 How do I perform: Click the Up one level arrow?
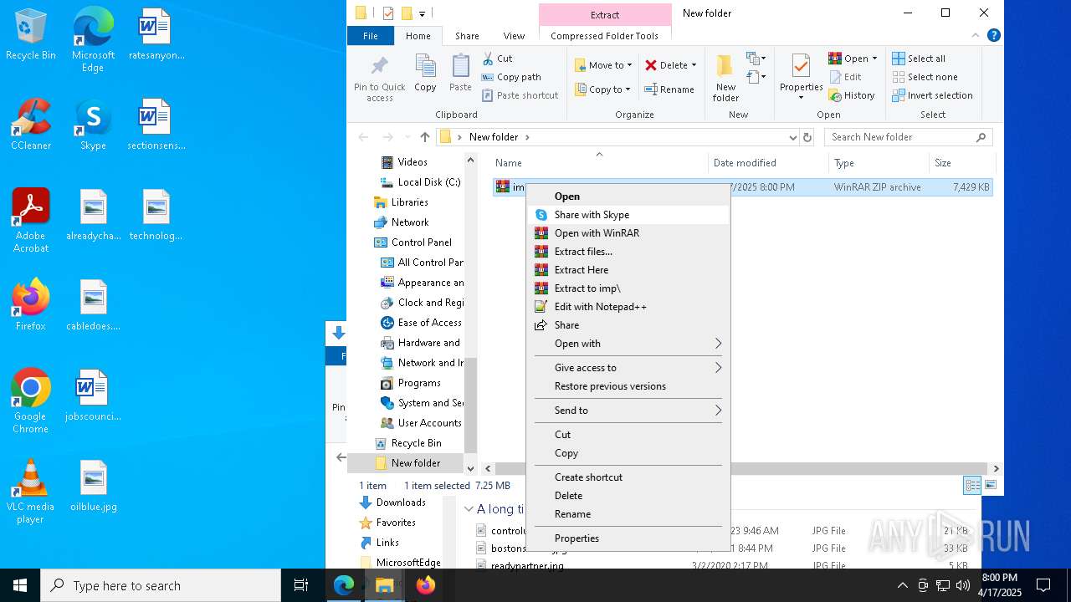[425, 137]
